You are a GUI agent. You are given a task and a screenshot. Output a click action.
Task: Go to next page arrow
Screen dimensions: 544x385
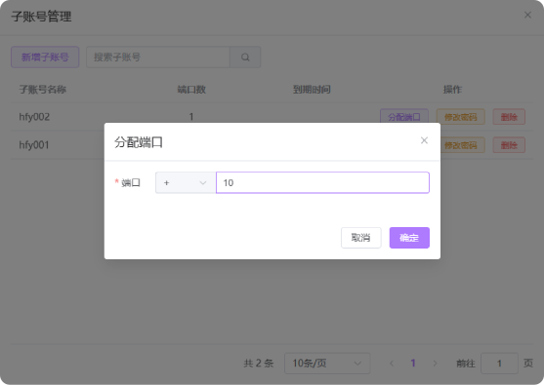tap(435, 364)
